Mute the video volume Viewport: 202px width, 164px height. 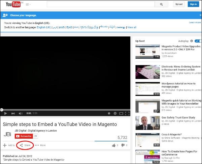click(x=21, y=113)
